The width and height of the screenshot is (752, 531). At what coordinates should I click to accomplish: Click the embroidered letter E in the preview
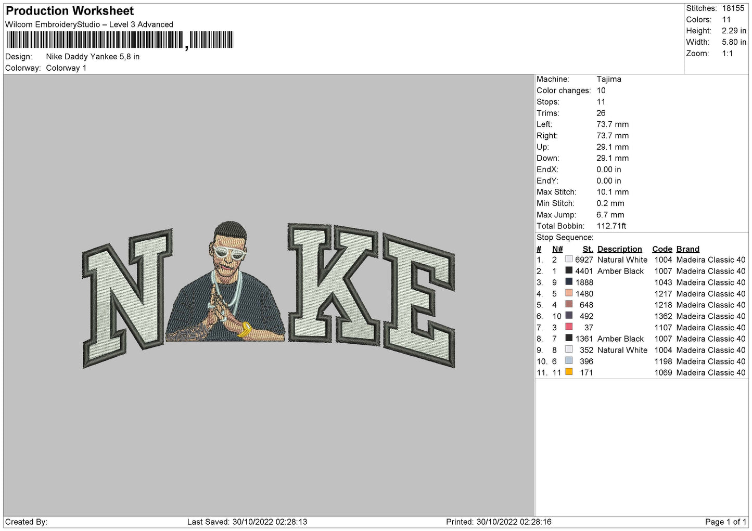pyautogui.click(x=418, y=300)
